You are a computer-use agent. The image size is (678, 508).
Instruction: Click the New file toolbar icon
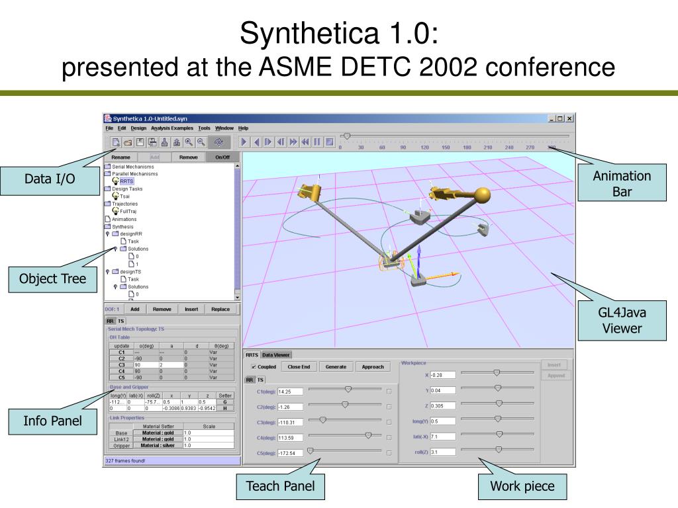click(116, 142)
